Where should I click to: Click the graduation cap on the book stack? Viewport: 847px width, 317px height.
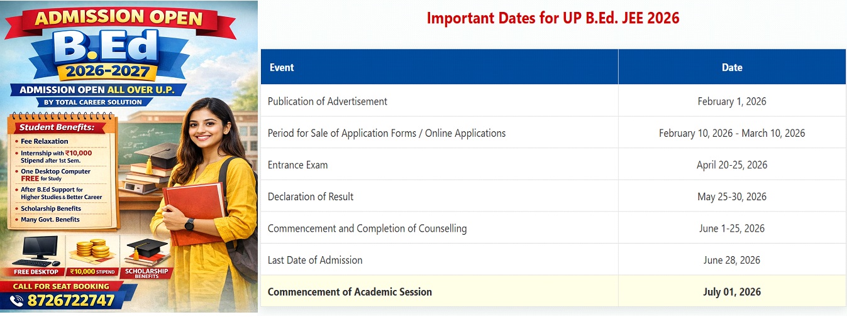(x=157, y=155)
